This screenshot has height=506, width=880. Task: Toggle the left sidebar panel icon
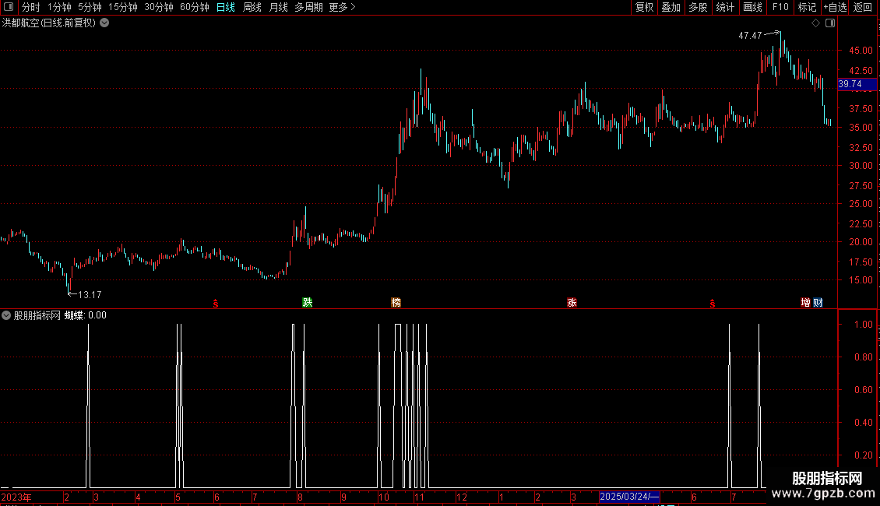click(x=9, y=7)
